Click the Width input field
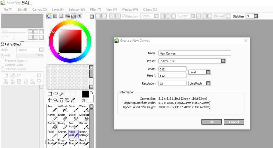The height and width of the screenshot is (148, 273). point(172,69)
